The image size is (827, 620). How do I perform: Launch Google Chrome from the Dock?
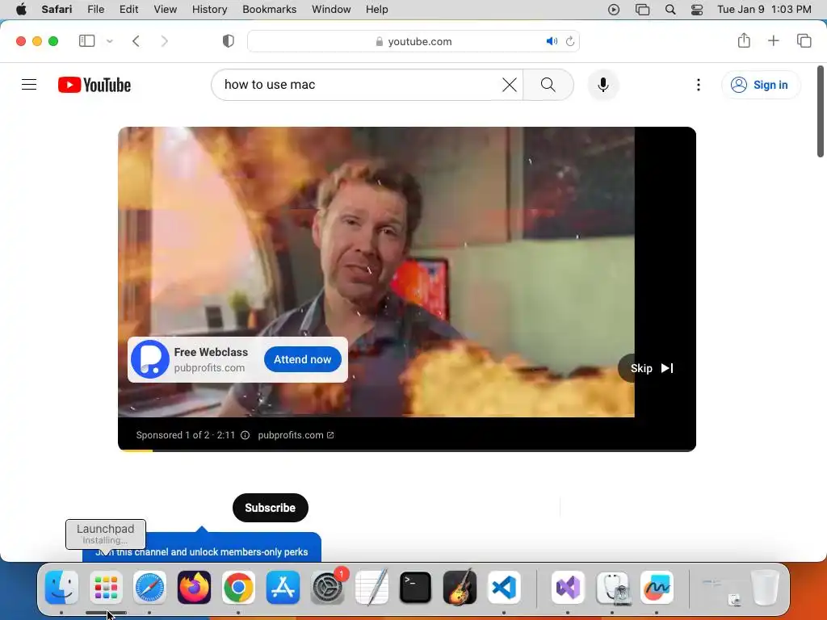click(238, 588)
